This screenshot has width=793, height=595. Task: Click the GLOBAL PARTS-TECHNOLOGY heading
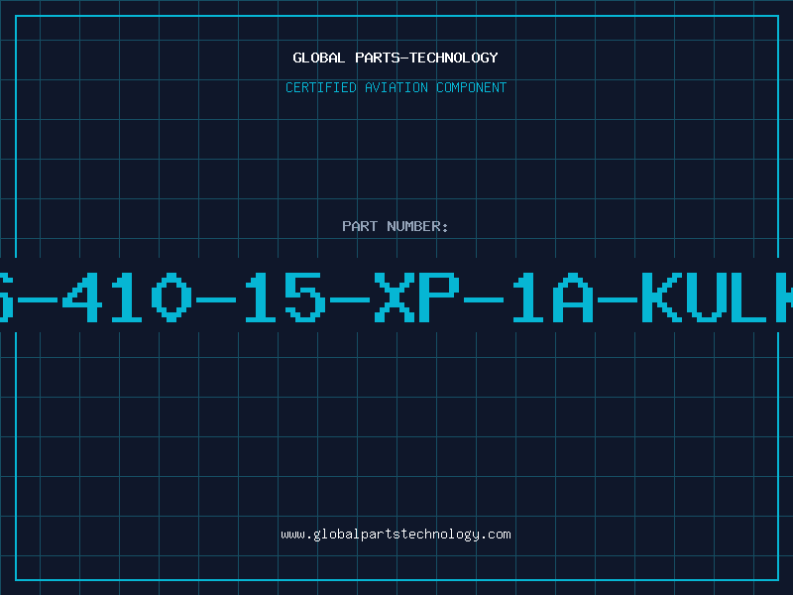coord(396,58)
